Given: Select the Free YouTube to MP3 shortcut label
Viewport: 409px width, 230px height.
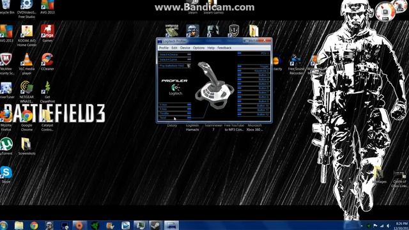Looking at the screenshot, I should click(234, 127).
